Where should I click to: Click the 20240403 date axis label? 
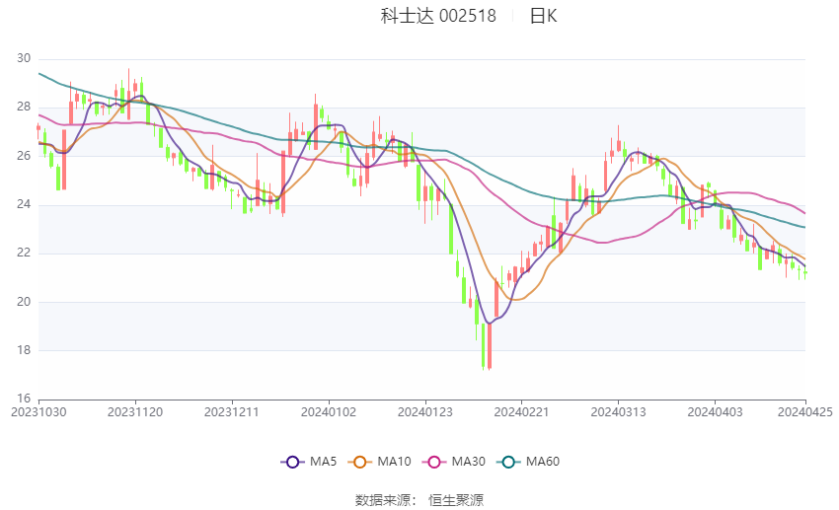tap(715, 412)
